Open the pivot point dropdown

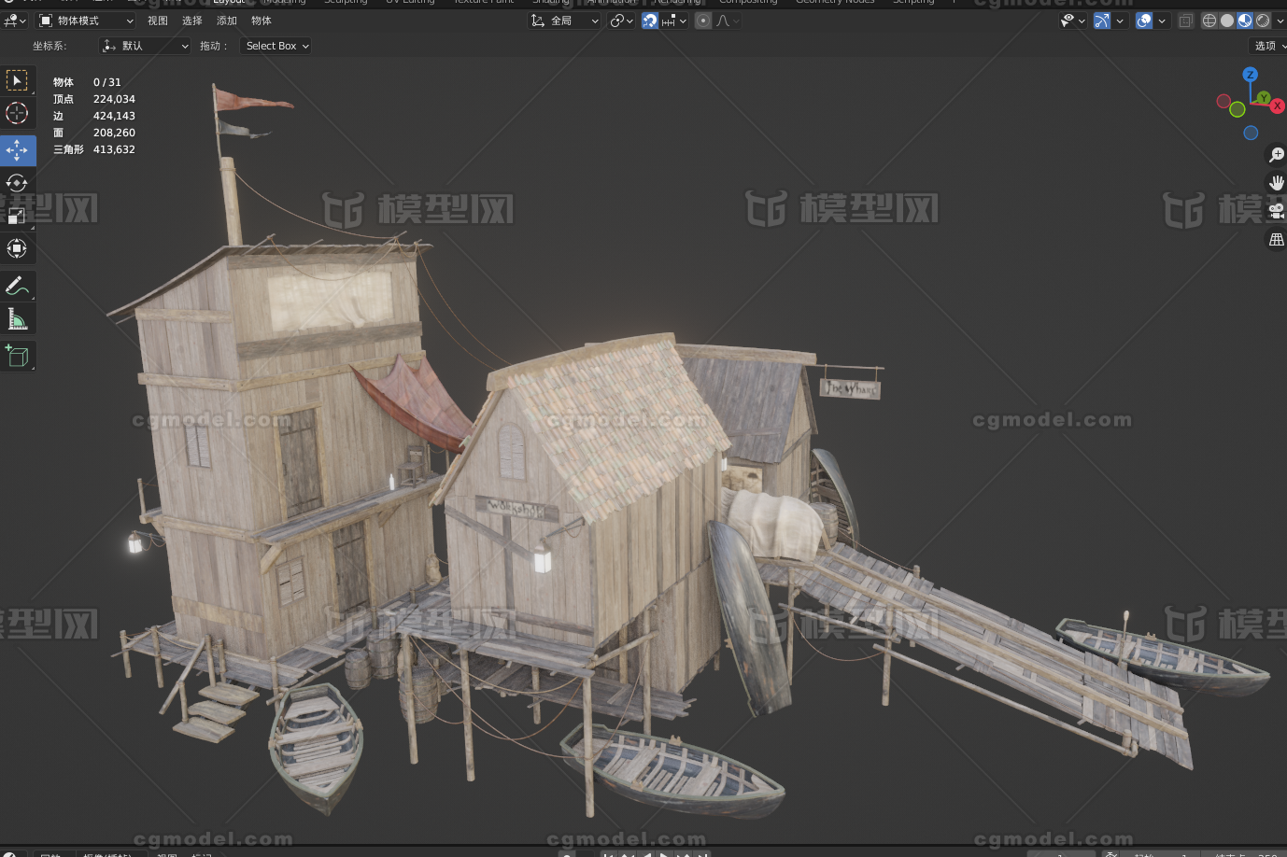(621, 21)
